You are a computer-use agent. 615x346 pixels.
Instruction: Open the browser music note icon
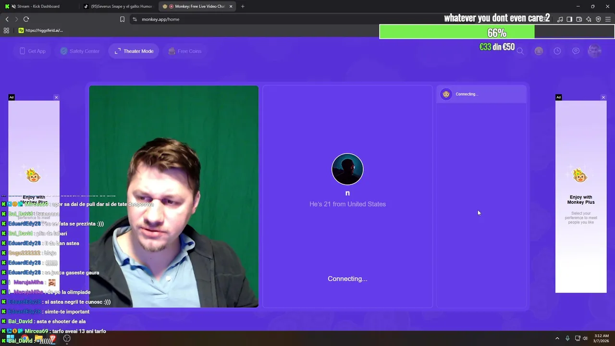[560, 19]
